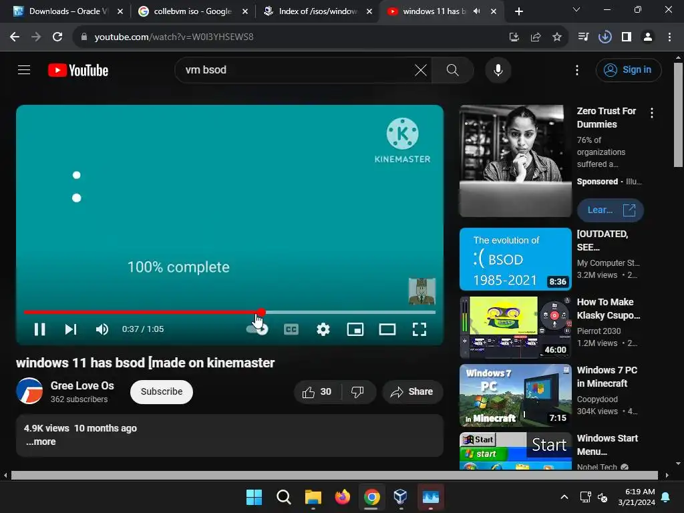Go forward in browser history
The width and height of the screenshot is (684, 513).
click(x=36, y=37)
